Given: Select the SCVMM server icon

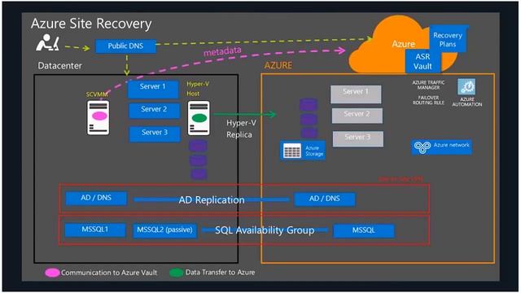Looking at the screenshot, I should point(99,117).
